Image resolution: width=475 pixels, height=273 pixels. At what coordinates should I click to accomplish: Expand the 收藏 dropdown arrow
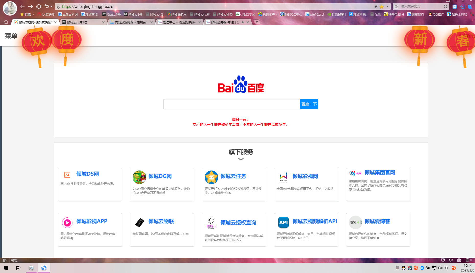click(33, 14)
